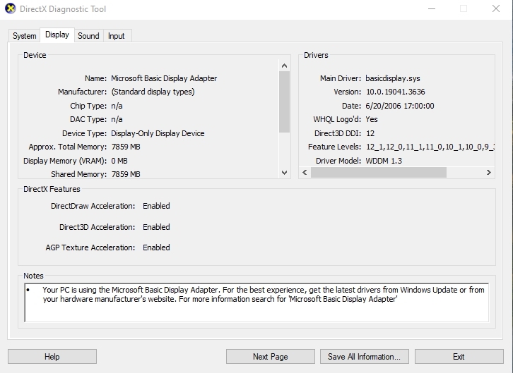Click DirectDraw Acceleration 'Enabled' status
513x373 pixels.
click(x=156, y=206)
